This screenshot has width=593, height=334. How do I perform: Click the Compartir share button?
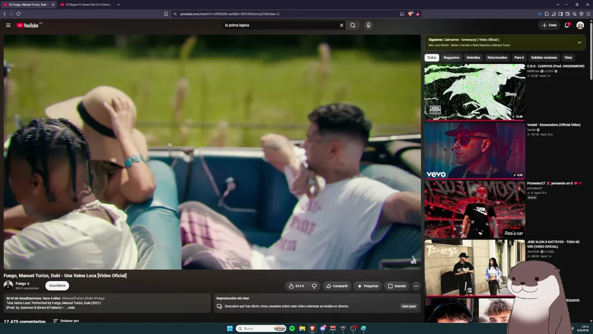(x=337, y=286)
